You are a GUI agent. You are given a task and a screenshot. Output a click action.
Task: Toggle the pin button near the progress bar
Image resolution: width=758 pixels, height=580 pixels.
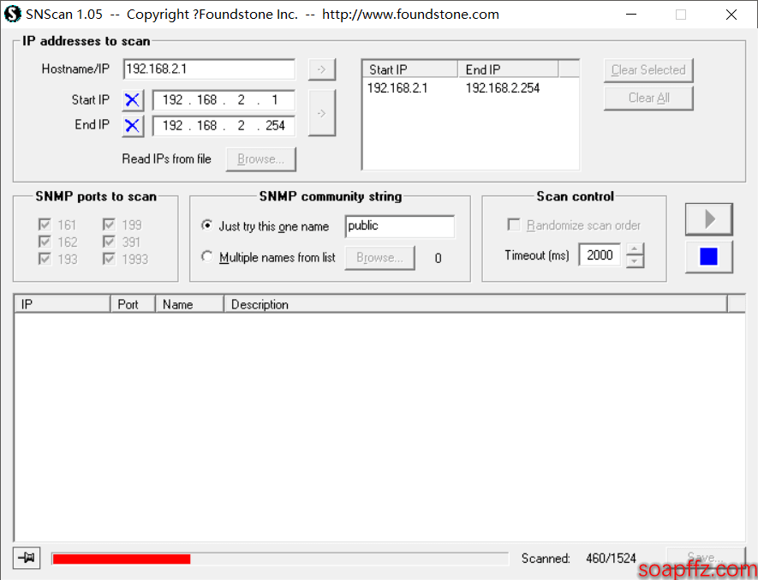[27, 559]
